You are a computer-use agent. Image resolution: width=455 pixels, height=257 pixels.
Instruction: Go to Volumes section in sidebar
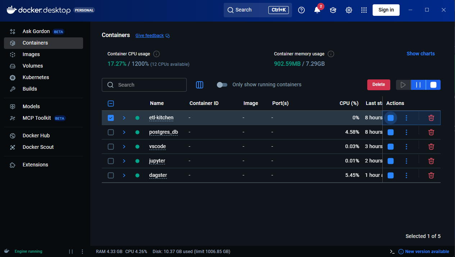pos(33,66)
